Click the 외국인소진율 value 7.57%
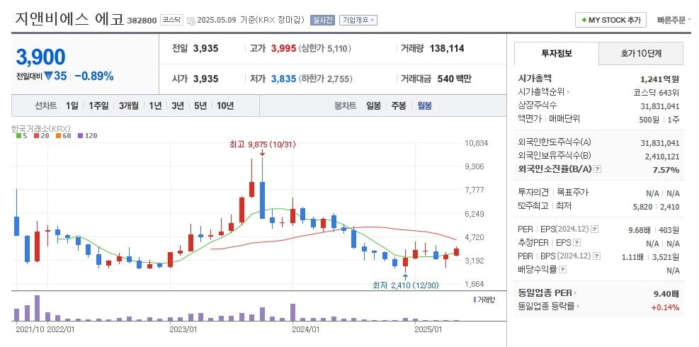 666,170
